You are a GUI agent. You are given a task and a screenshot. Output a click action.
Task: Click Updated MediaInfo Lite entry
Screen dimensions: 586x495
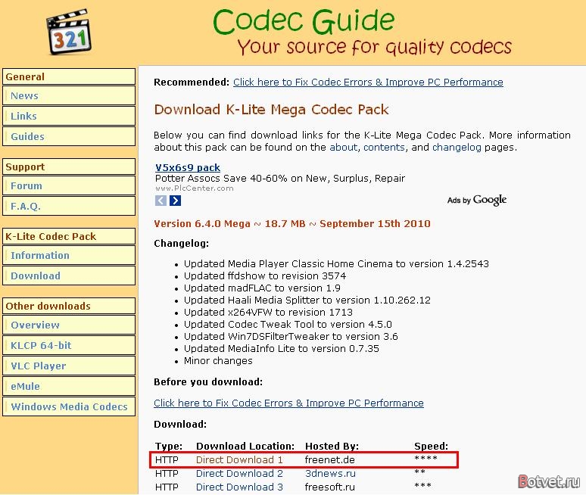point(282,349)
